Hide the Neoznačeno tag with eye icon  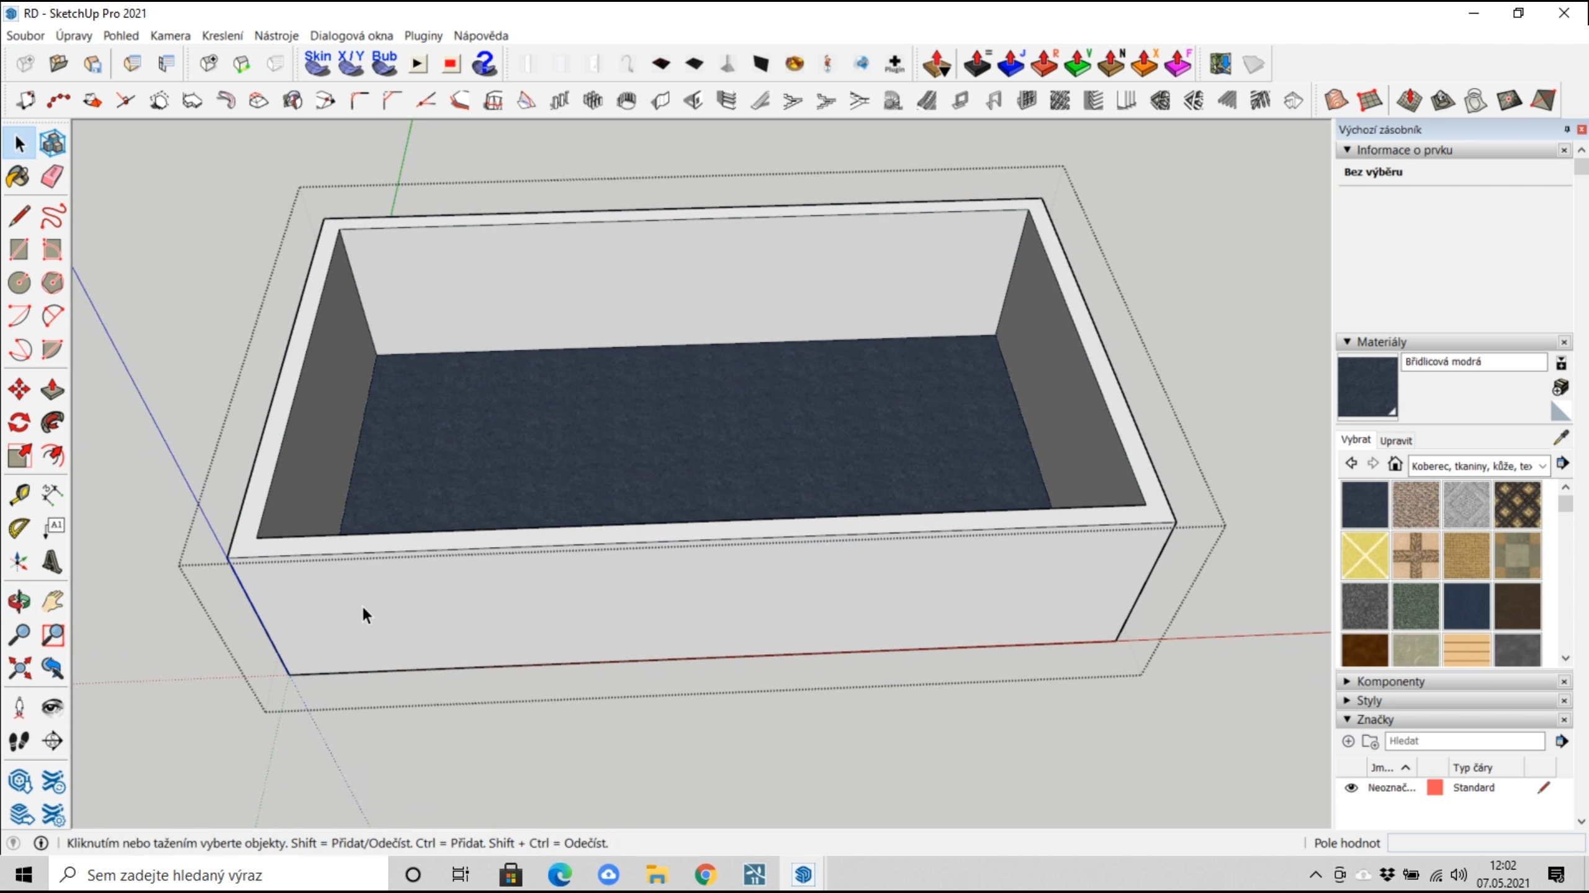(1351, 788)
